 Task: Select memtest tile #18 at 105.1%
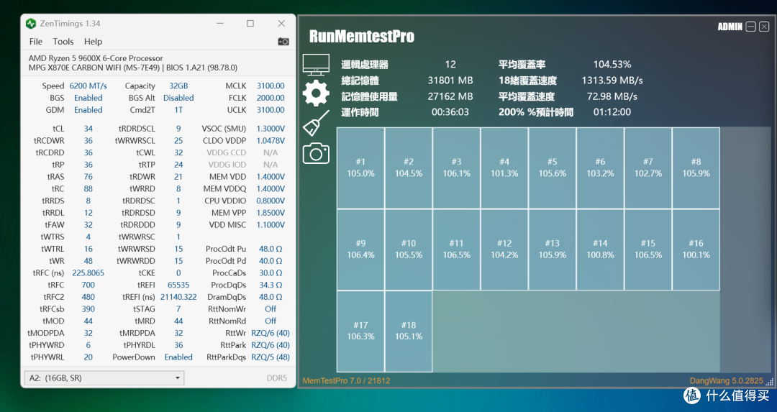409,331
